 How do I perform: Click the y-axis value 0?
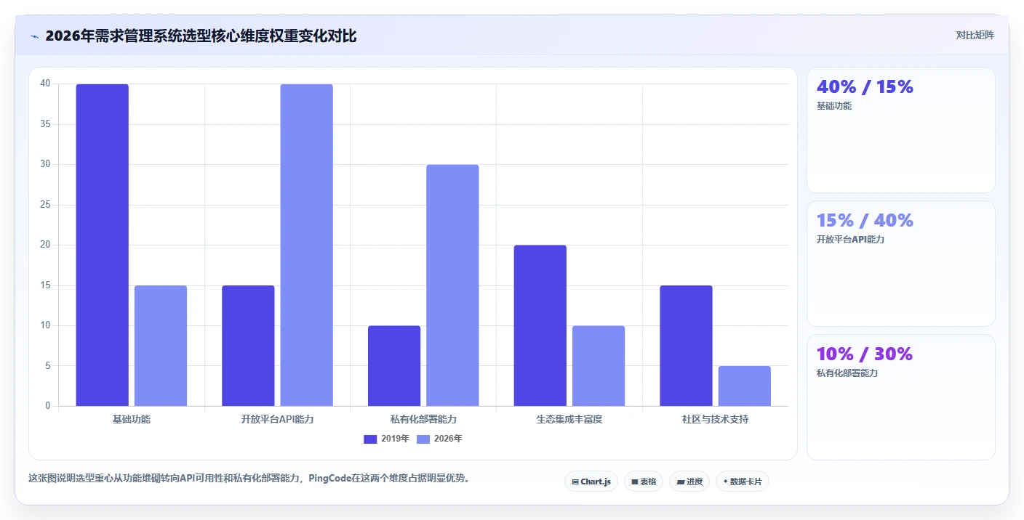(x=48, y=406)
